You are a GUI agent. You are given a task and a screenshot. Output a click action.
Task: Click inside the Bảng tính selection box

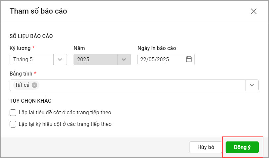128,85
